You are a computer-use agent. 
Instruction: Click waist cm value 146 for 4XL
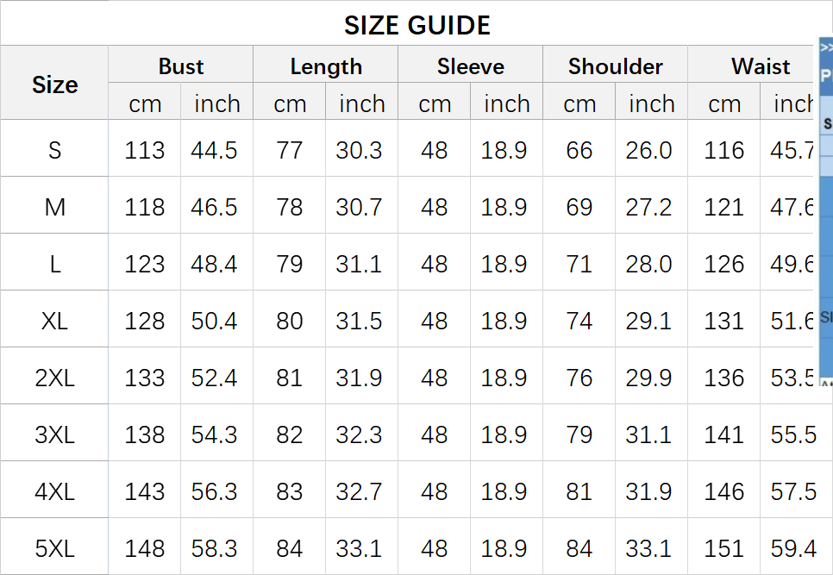click(723, 491)
